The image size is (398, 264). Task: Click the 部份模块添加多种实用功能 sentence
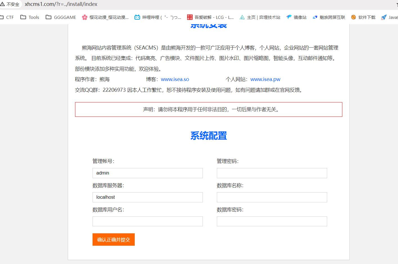(118, 69)
